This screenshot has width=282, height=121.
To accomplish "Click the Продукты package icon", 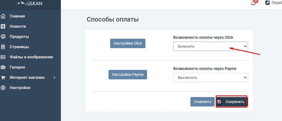I will point(3,37).
